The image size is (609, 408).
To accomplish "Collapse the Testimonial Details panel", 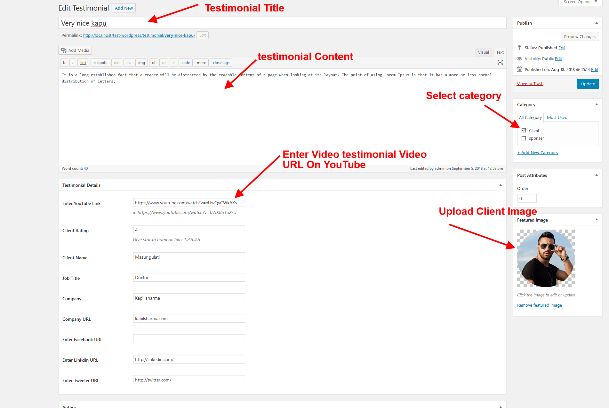I will (501, 185).
